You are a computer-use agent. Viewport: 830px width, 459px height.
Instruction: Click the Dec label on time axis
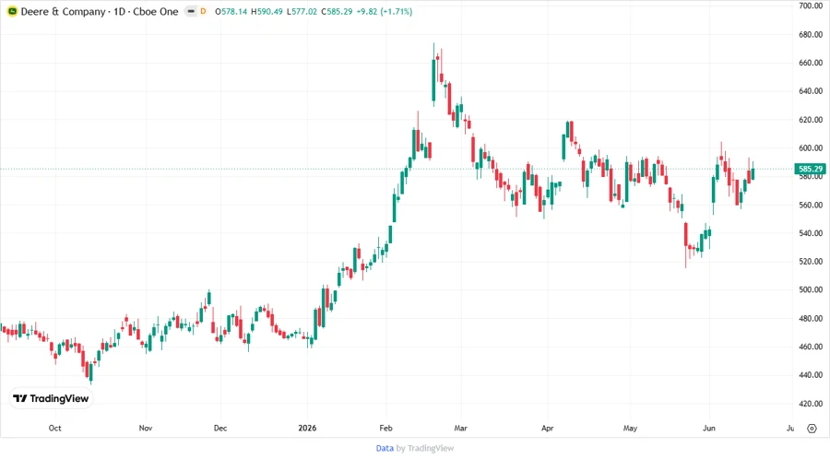tap(220, 428)
